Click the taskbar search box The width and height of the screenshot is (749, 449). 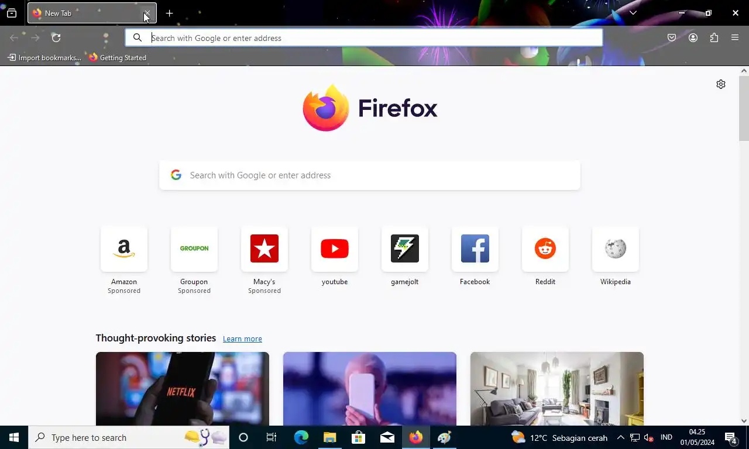coord(129,437)
